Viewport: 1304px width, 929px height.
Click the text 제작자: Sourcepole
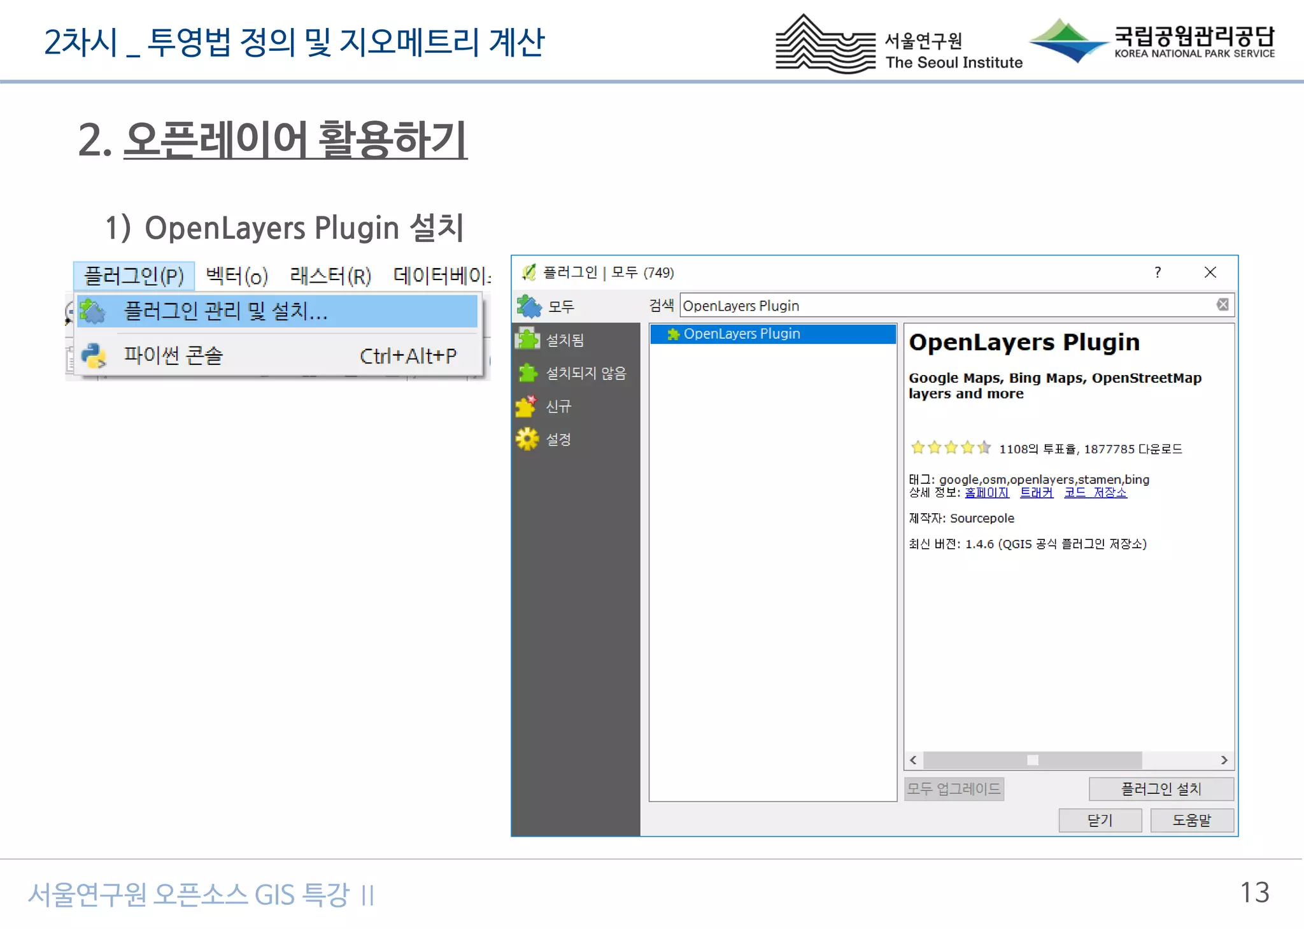tap(961, 518)
